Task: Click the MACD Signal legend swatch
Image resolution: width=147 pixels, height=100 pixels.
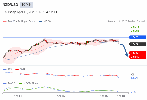Action: (20, 84)
